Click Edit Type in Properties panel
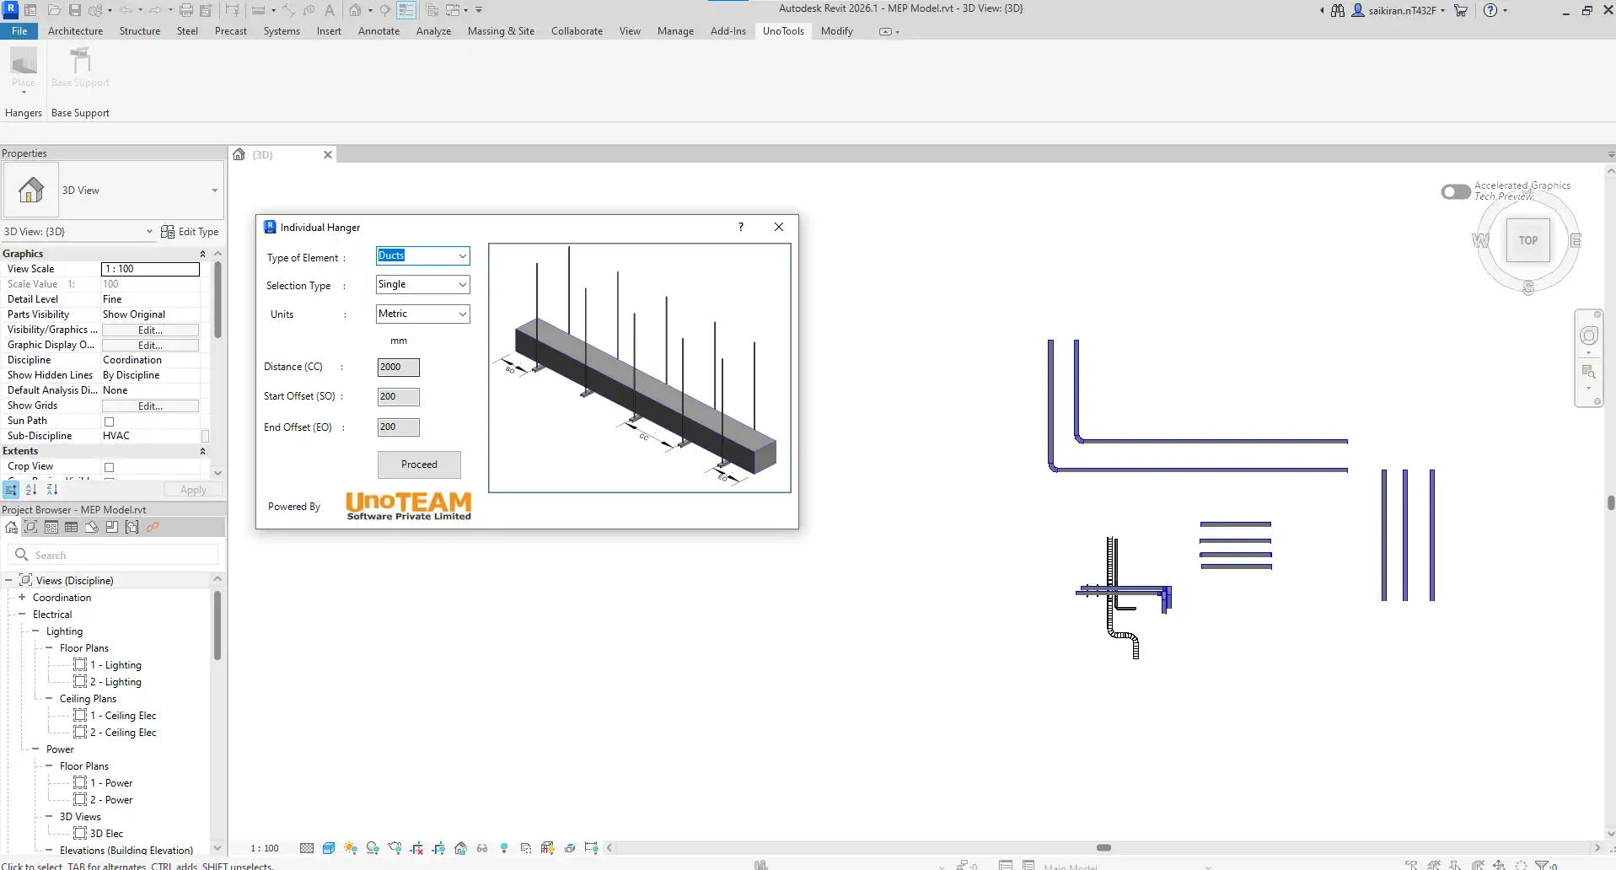 point(191,232)
